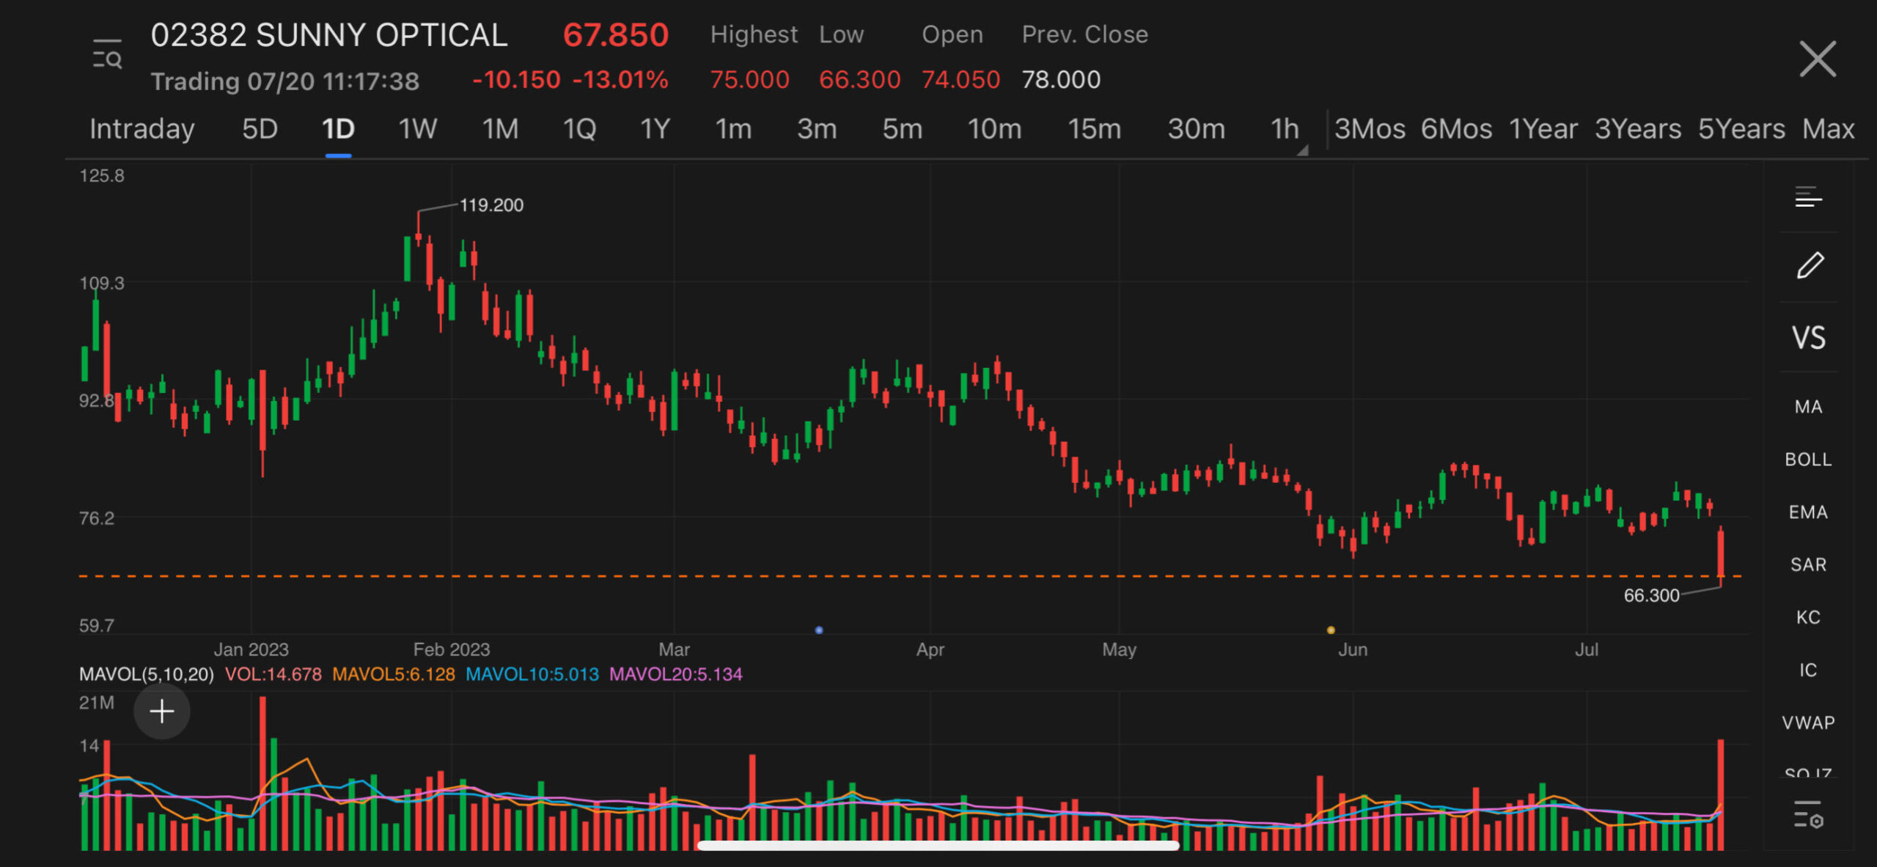Select the 30m minute interval
The width and height of the screenshot is (1877, 867).
click(1196, 129)
